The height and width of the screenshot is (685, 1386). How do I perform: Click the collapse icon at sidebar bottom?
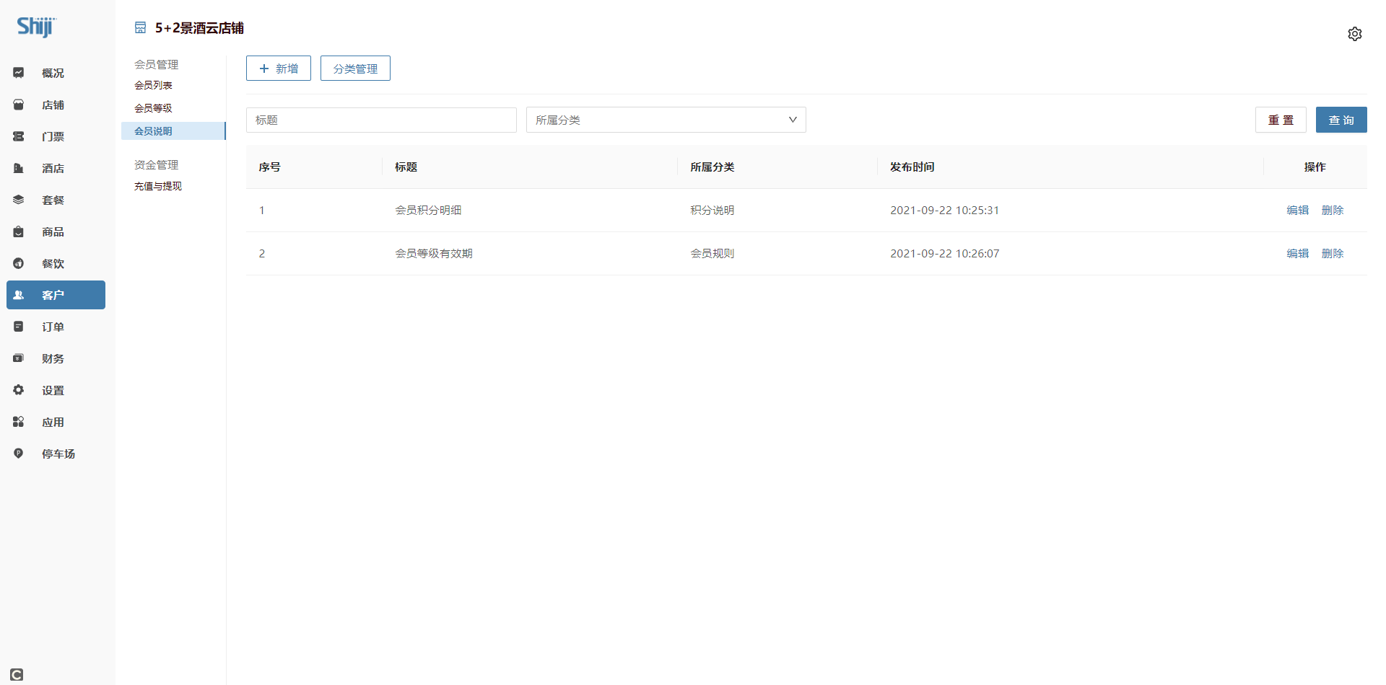pos(17,674)
